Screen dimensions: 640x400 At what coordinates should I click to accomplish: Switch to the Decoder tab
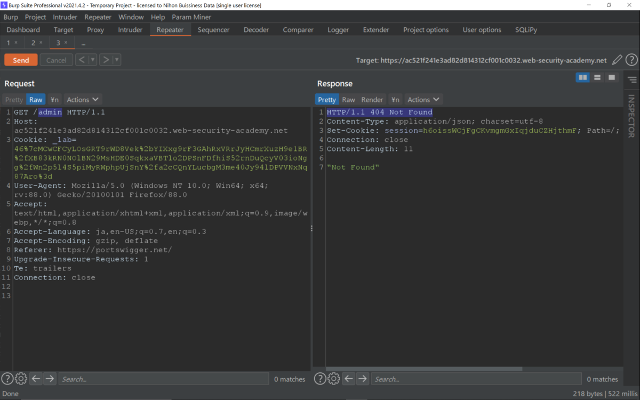coord(257,30)
